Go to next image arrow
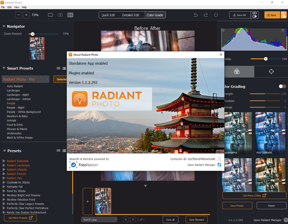The width and height of the screenshot is (288, 224). pyautogui.click(x=133, y=220)
